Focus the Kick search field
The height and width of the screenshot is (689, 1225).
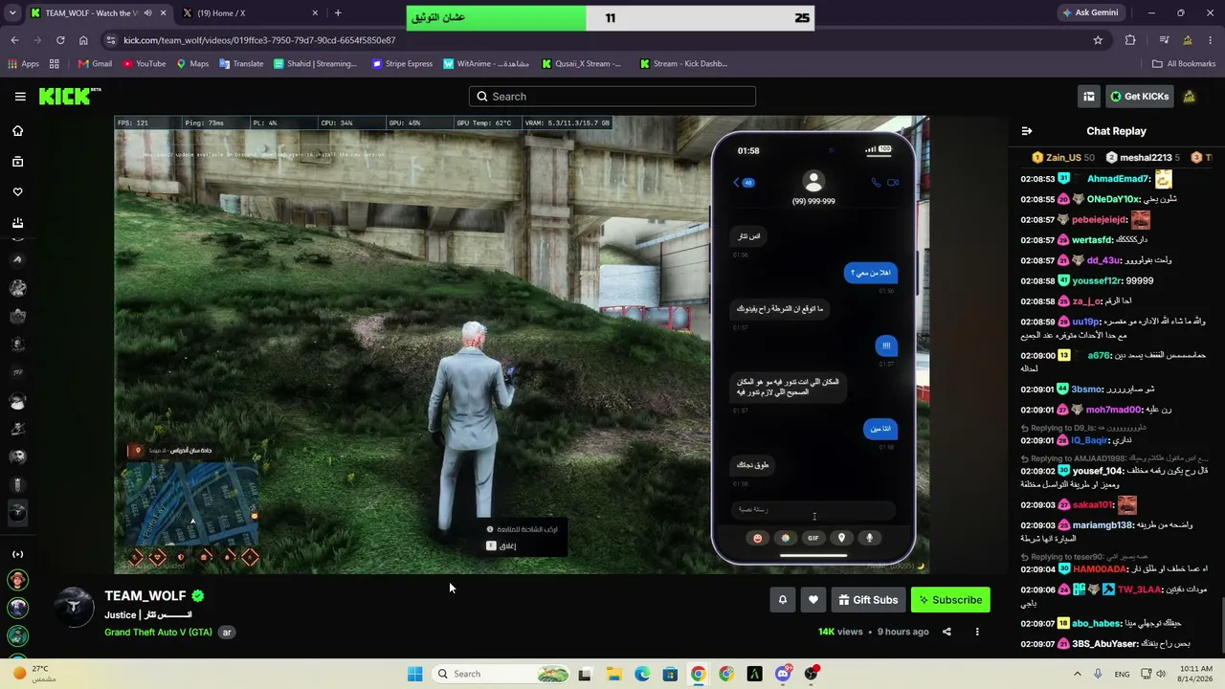pos(612,97)
